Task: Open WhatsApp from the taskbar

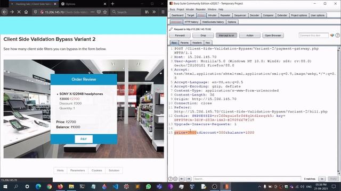Action: [148, 186]
